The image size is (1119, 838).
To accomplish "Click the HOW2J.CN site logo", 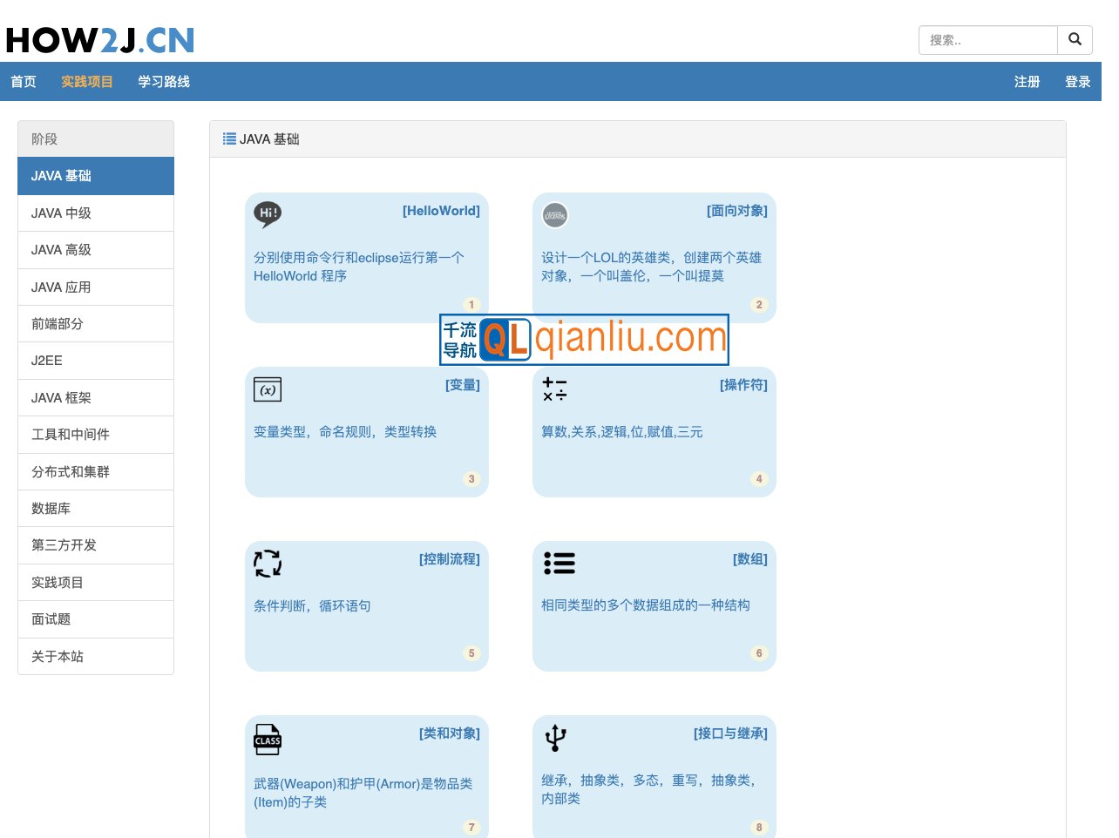I will point(100,40).
